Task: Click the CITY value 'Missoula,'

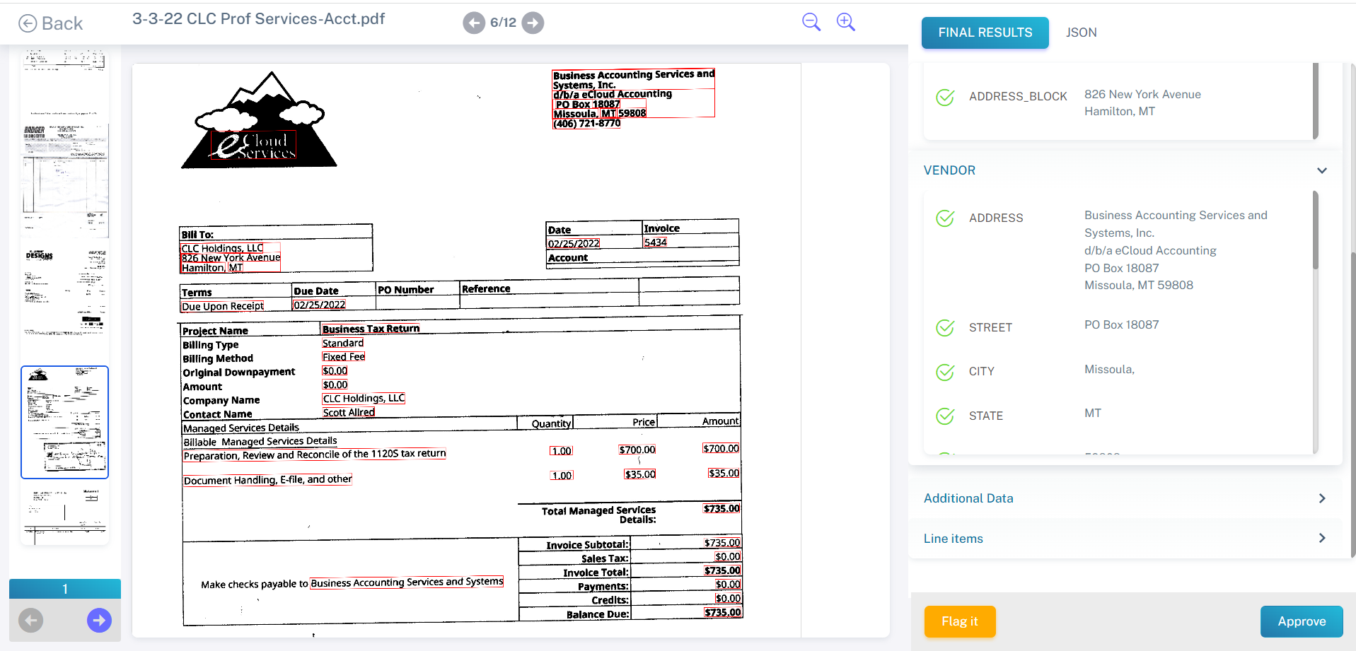Action: coord(1109,370)
